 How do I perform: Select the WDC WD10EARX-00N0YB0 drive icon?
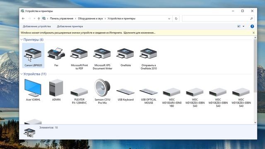point(172,92)
